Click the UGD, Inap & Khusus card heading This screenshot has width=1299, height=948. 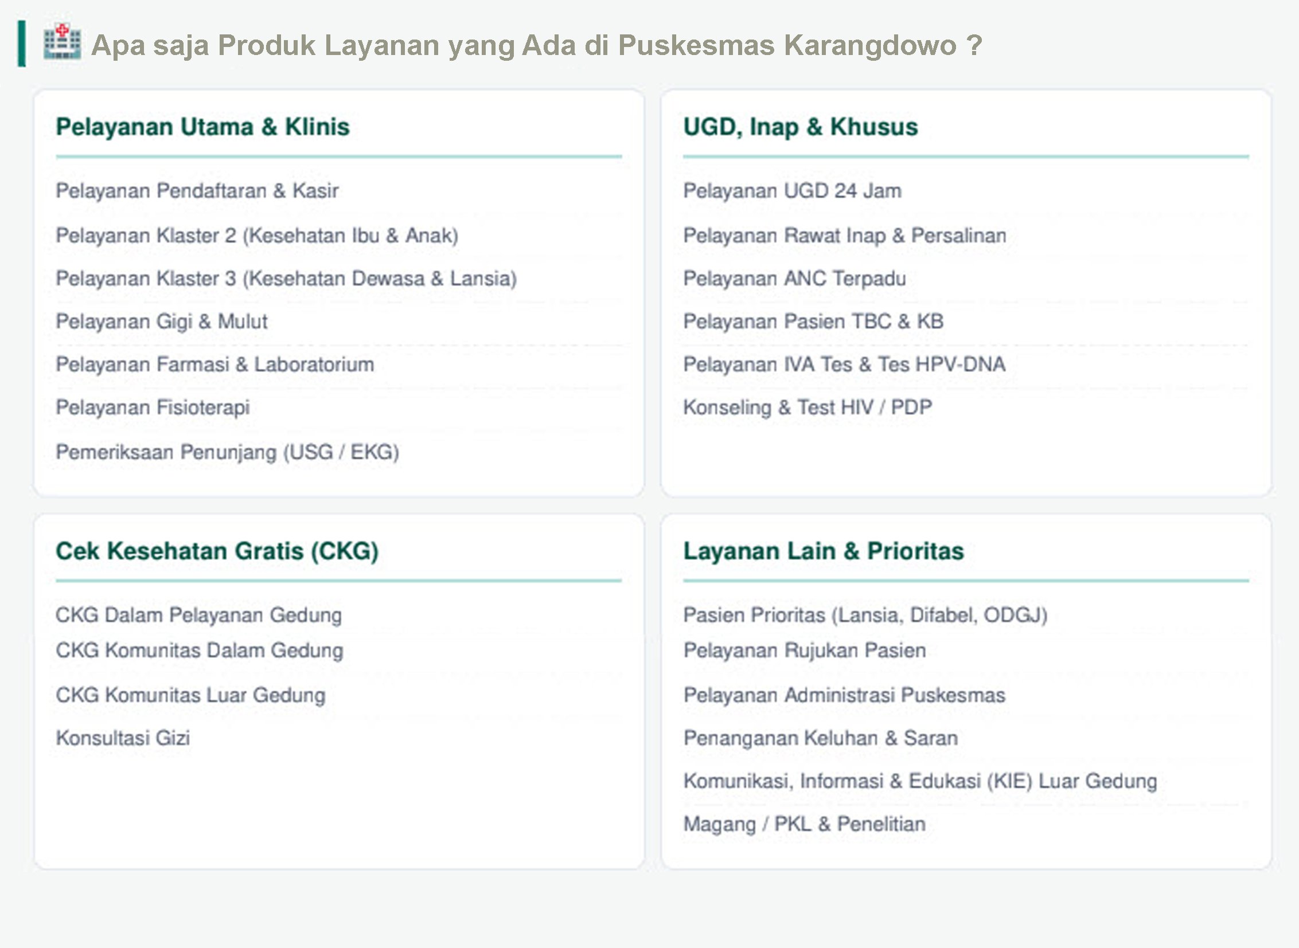click(801, 127)
